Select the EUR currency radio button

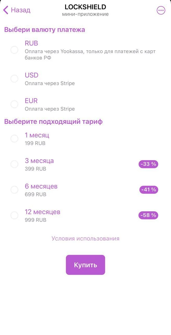coord(14,104)
